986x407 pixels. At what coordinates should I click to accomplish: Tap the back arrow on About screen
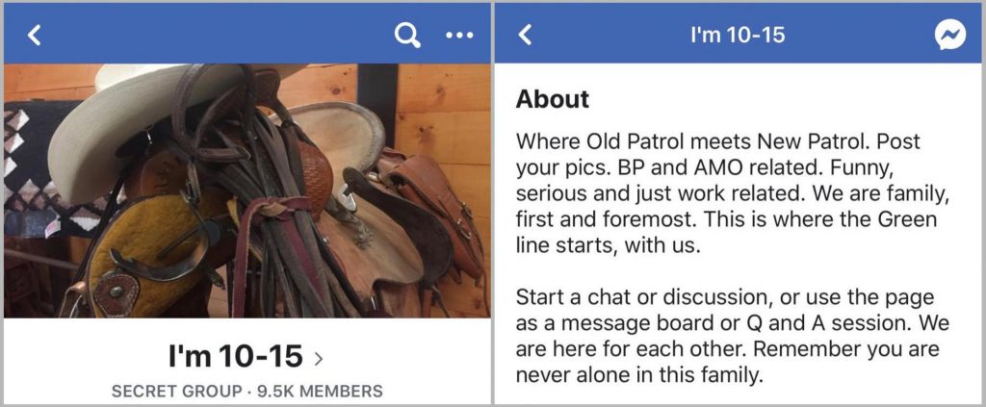pyautogui.click(x=525, y=36)
